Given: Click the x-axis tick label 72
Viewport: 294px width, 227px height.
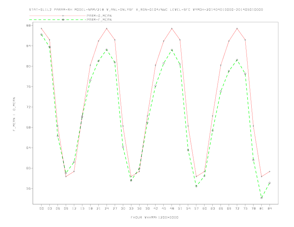Looking at the screenshot, I should pyautogui.click(x=237, y=208).
